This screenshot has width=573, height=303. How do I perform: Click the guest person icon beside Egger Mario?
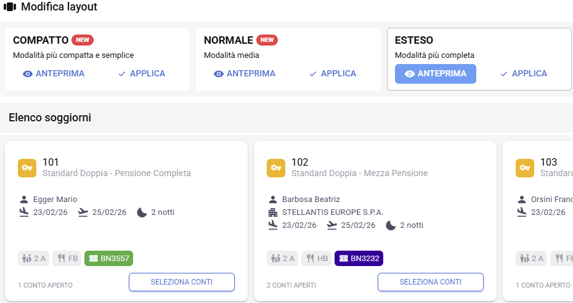click(x=24, y=200)
